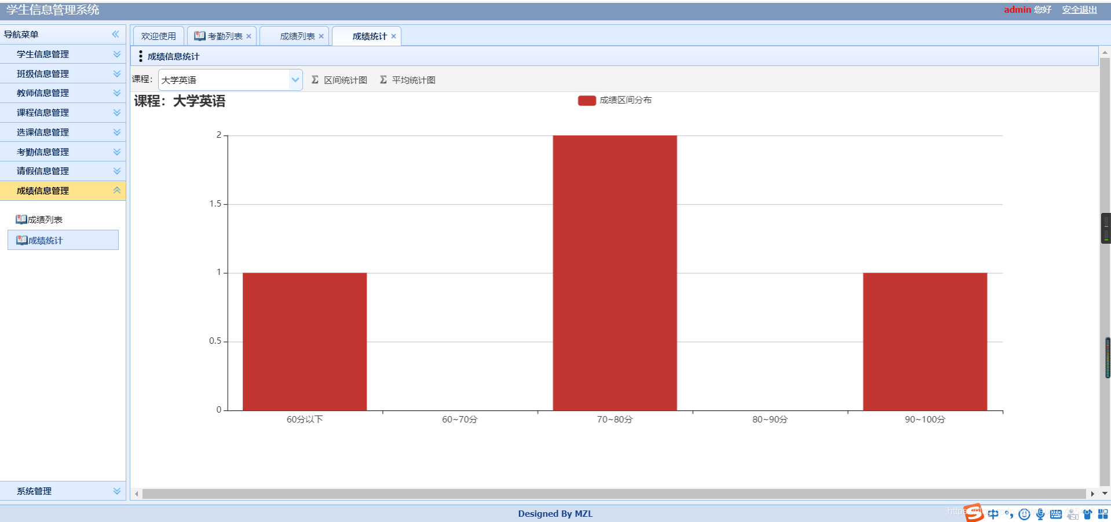This screenshot has width=1111, height=522.
Task: Click the Sogou input method logo
Action: [x=974, y=513]
